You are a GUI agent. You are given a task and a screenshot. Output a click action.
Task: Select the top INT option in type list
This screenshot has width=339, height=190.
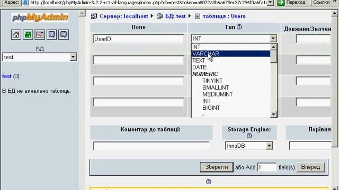pos(231,47)
